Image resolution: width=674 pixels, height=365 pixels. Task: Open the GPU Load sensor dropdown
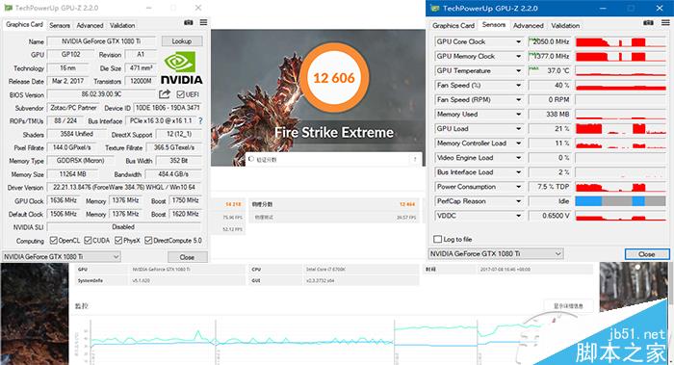pos(518,128)
